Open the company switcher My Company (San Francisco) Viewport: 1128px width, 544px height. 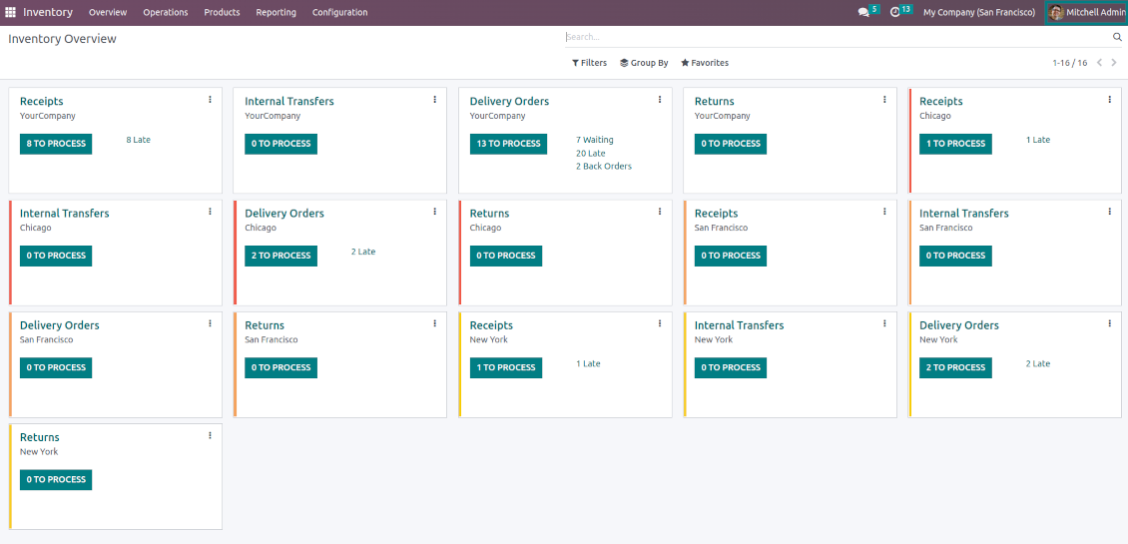click(978, 13)
